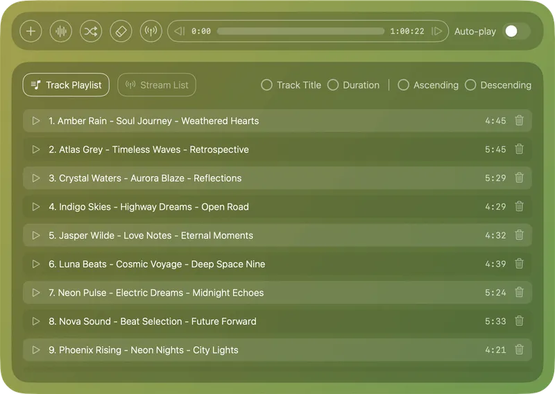Toggle the shuffle icon
Image resolution: width=555 pixels, height=394 pixels.
[91, 31]
